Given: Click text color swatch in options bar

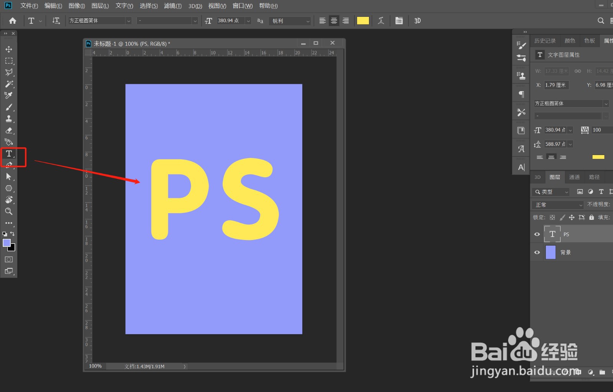Looking at the screenshot, I should [363, 21].
